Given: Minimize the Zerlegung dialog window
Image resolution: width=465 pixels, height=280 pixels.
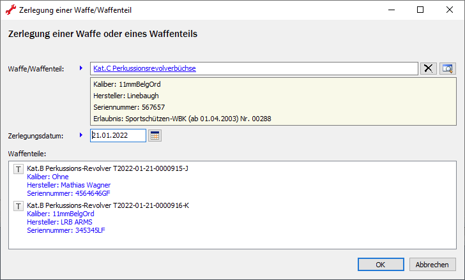Looking at the screenshot, I should (391, 10).
